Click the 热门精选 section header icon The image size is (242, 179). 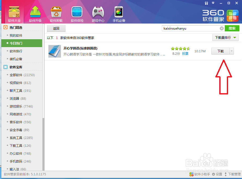pyautogui.click(x=5, y=27)
